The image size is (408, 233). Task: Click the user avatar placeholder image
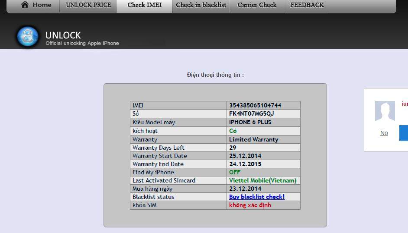tap(385, 111)
